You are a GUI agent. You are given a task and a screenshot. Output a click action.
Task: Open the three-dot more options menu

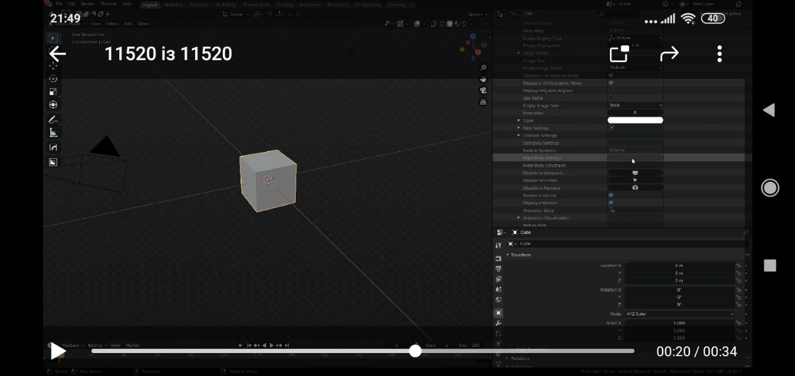719,54
